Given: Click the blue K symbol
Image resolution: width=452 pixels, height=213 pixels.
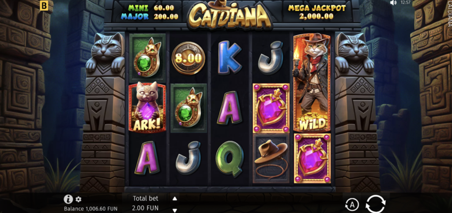Looking at the screenshot, I should coord(230,57).
